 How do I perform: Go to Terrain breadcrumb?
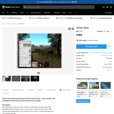point(14,24)
